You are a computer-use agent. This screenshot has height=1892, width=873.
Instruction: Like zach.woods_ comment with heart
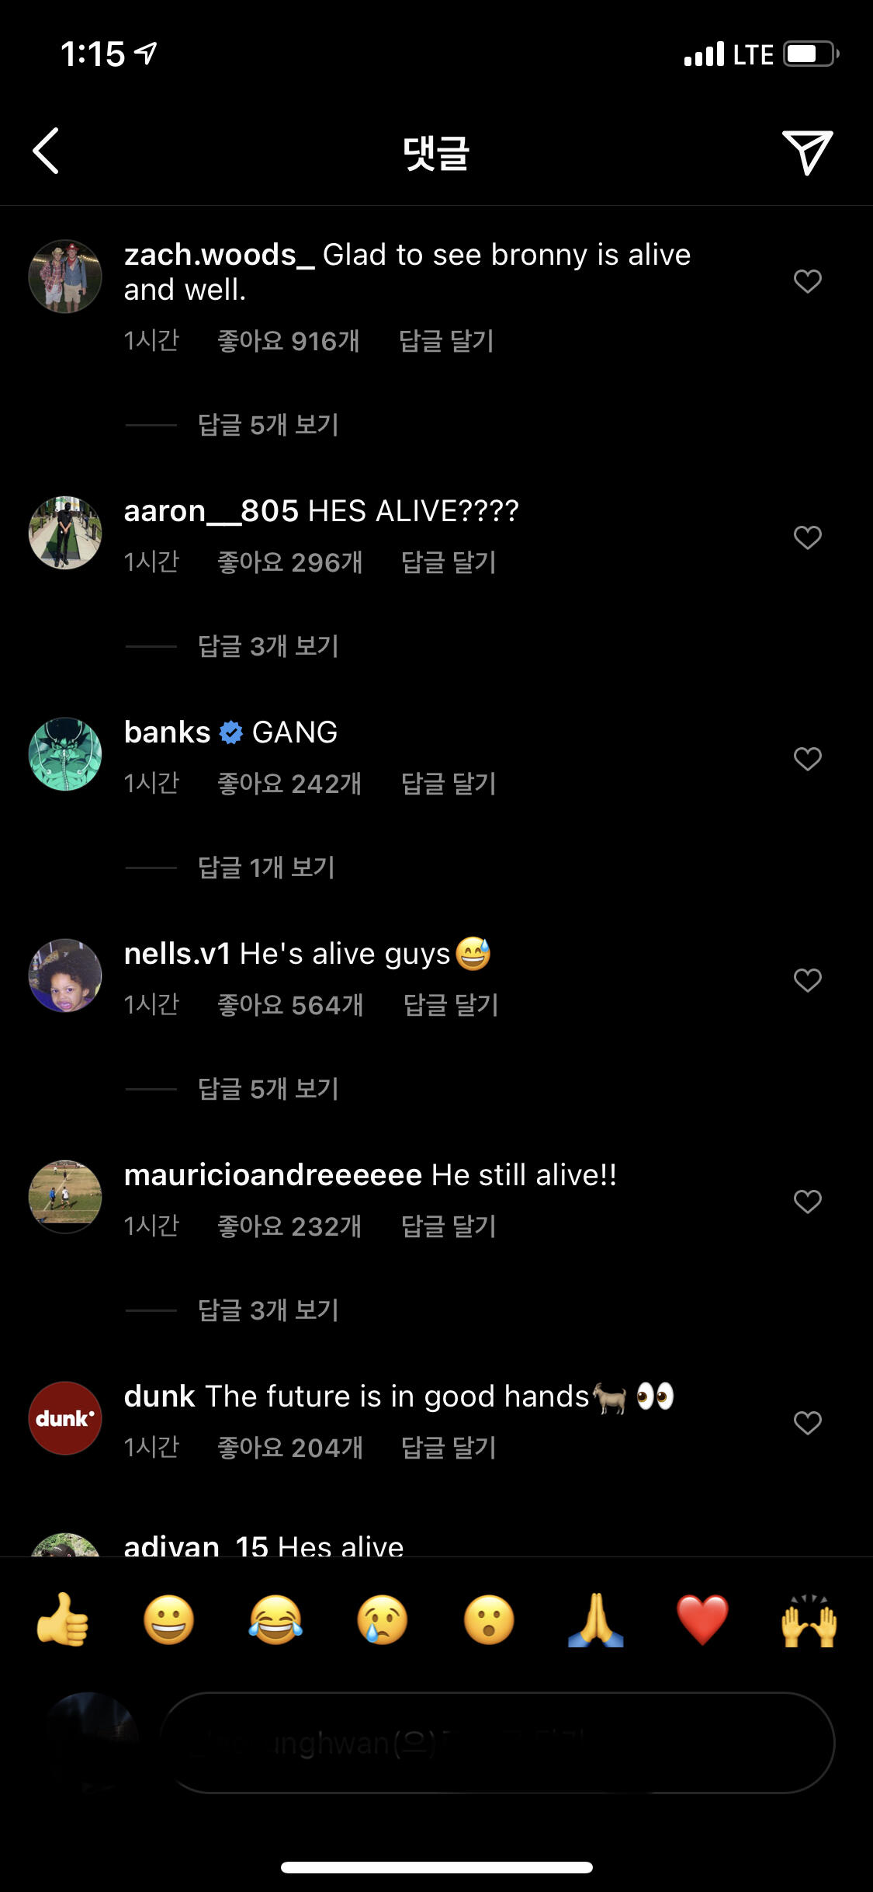(807, 281)
